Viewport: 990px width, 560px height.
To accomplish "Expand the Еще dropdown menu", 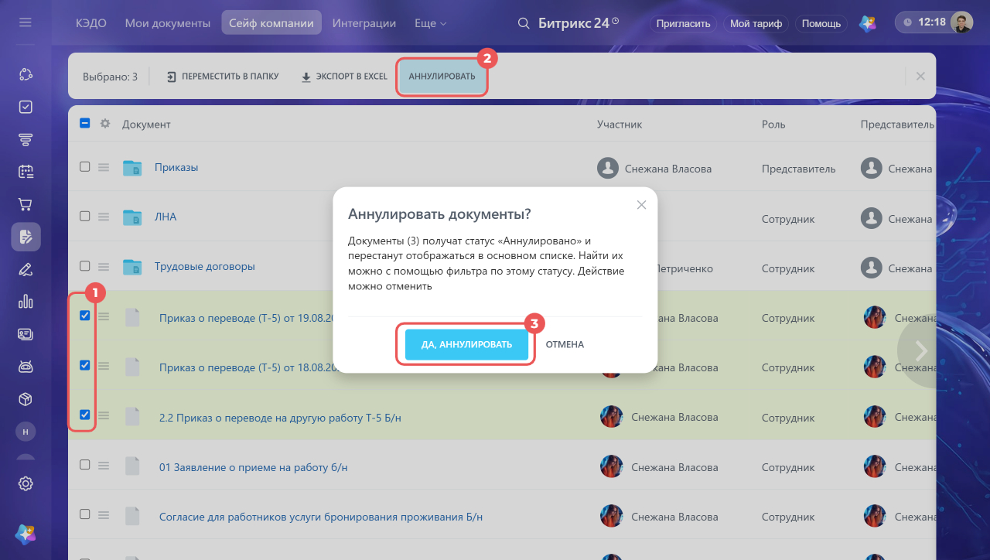I will (x=431, y=23).
